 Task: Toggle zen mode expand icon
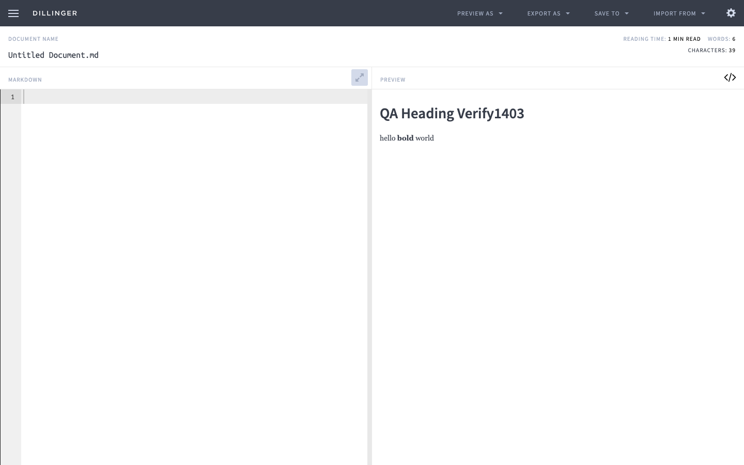pos(360,78)
